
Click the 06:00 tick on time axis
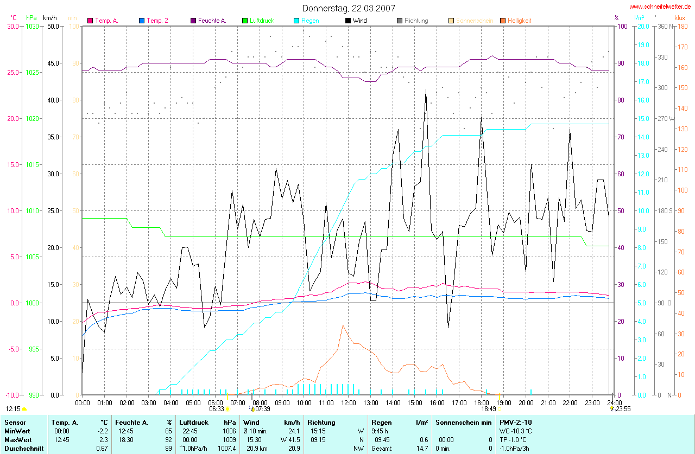coord(216,402)
